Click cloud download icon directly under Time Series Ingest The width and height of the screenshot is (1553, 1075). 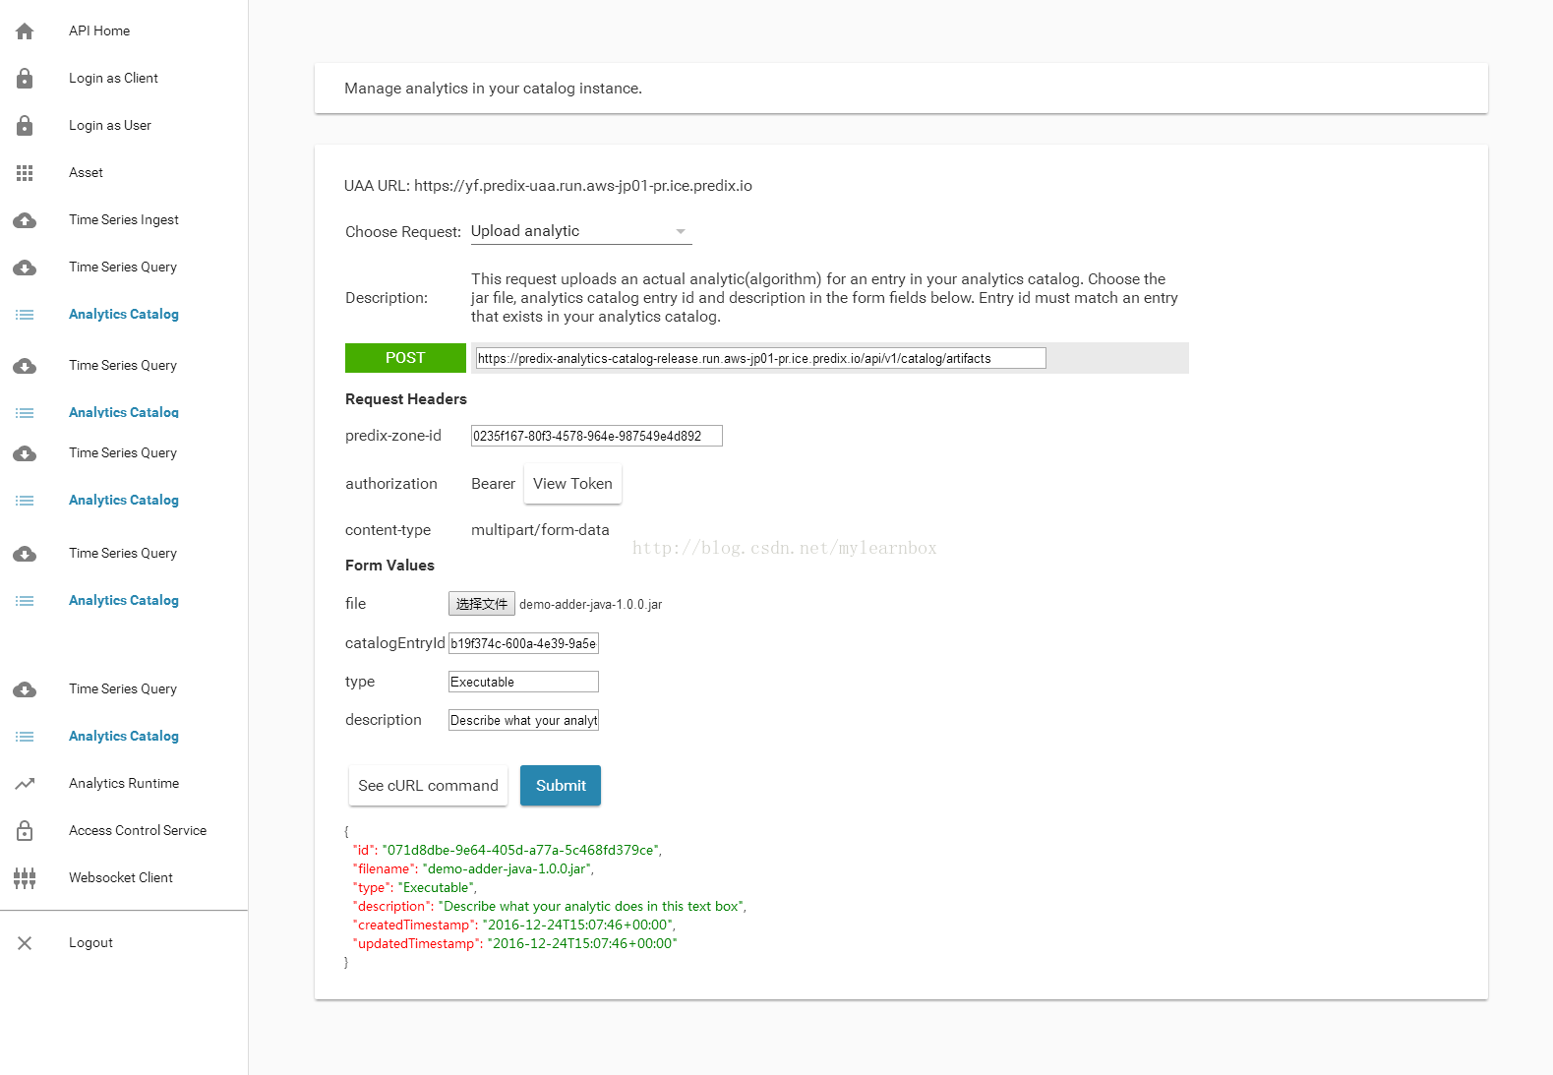[x=25, y=268]
